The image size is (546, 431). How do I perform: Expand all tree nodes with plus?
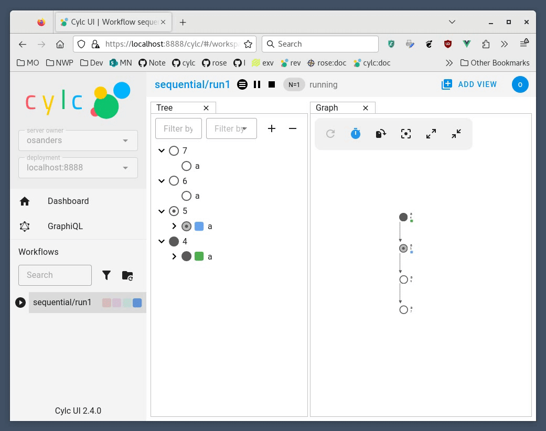point(272,128)
